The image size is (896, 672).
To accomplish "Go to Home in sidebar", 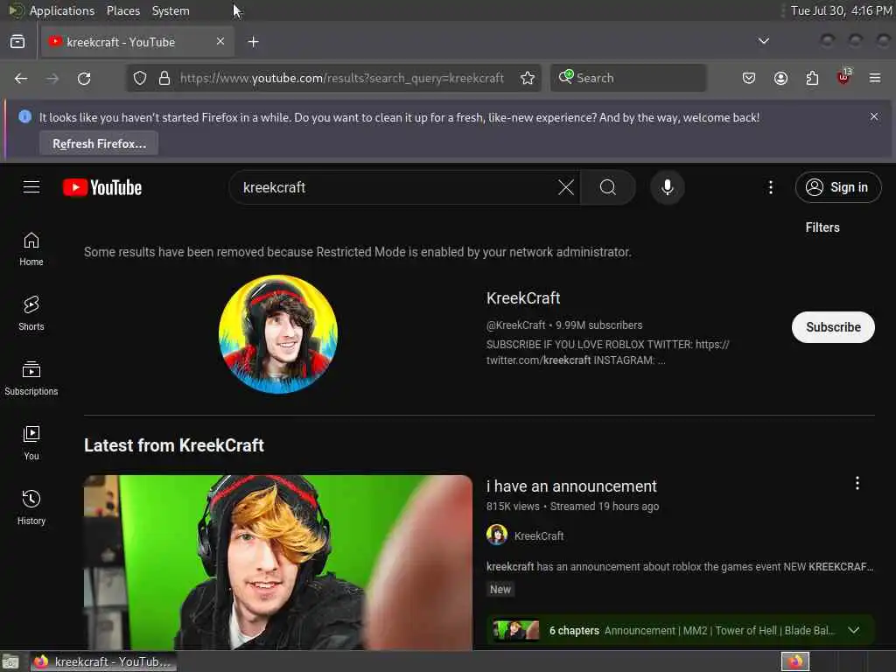I will [31, 249].
